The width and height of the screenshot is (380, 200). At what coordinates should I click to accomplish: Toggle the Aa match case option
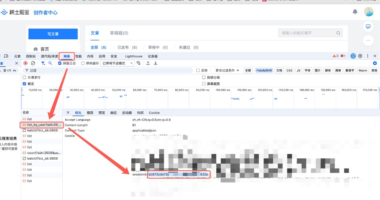pyautogui.click(x=14, y=70)
